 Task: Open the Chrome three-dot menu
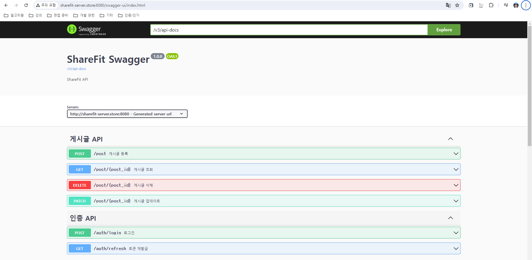[x=526, y=5]
